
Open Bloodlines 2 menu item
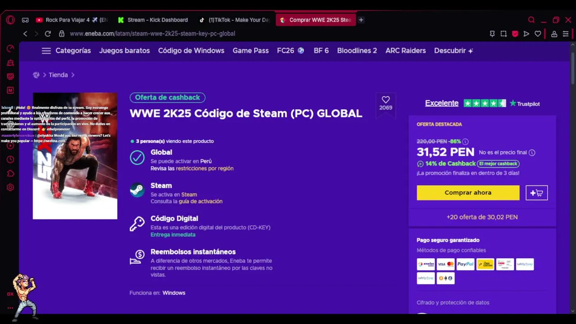(x=357, y=51)
